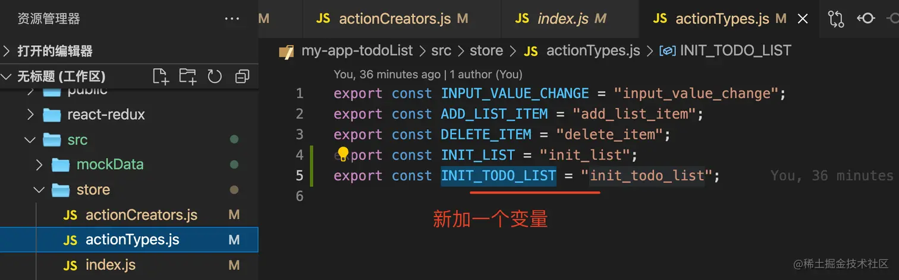The height and width of the screenshot is (280, 899).
Task: Collapse the store folder chevron
Action: pyautogui.click(x=39, y=190)
